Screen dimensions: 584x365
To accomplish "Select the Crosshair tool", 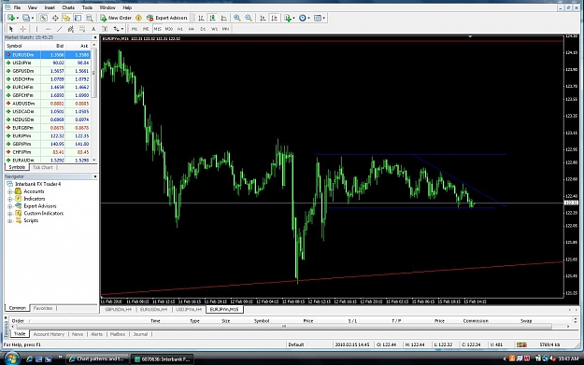I will click(x=22, y=29).
